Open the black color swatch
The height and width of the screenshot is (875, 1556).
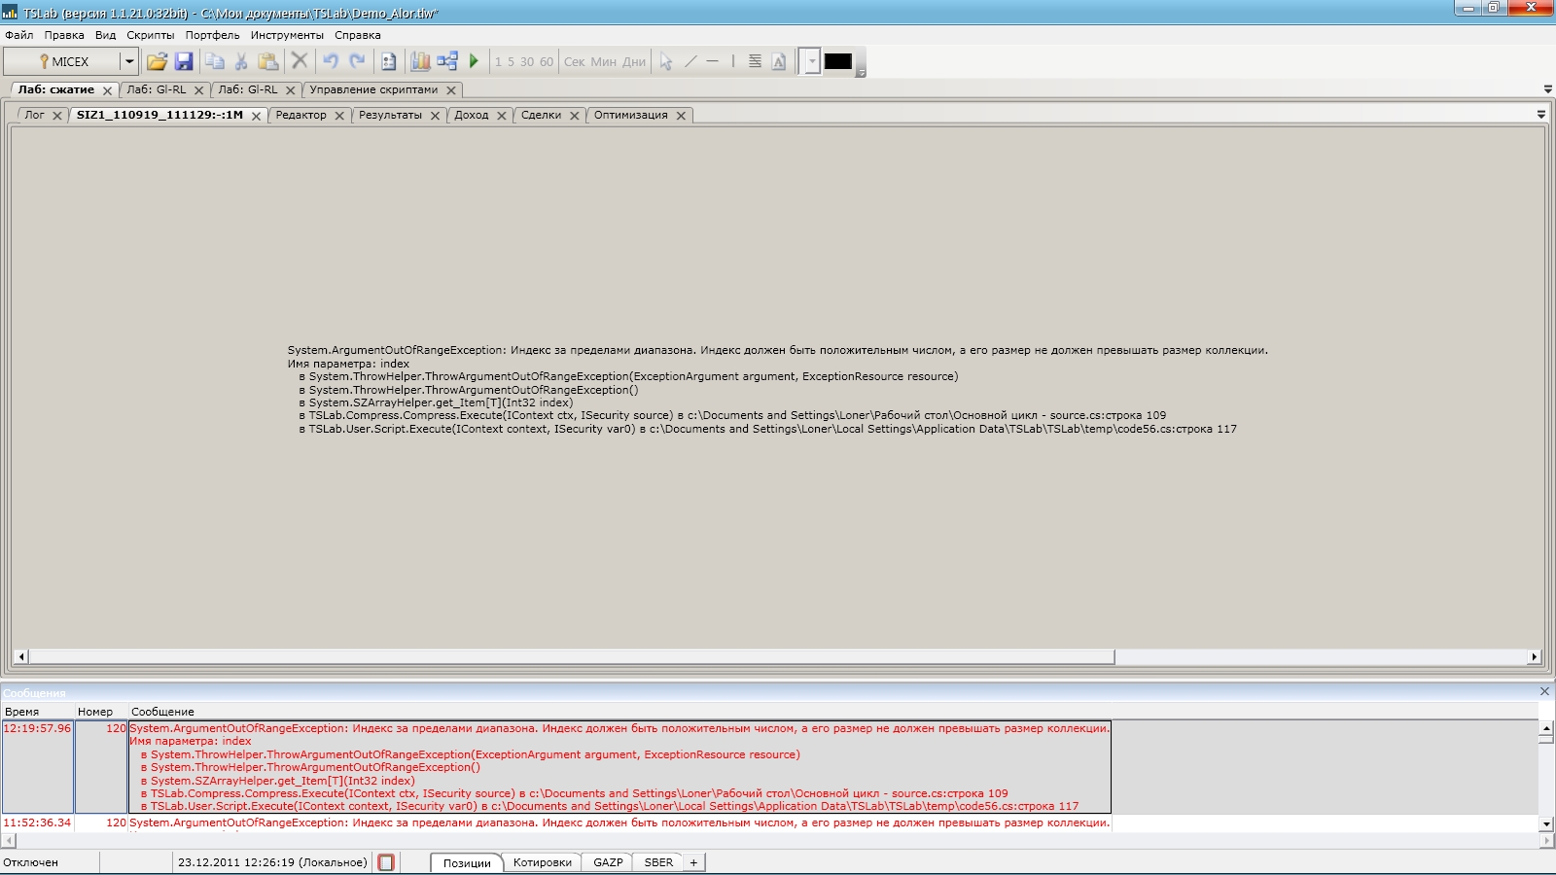coord(838,61)
